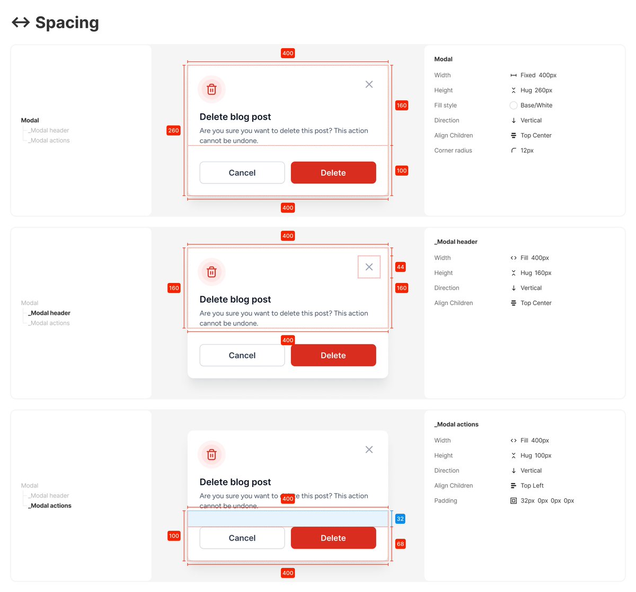
Task: Select greyed _Modal actions below the bold _Modal header item
Action: coord(50,323)
